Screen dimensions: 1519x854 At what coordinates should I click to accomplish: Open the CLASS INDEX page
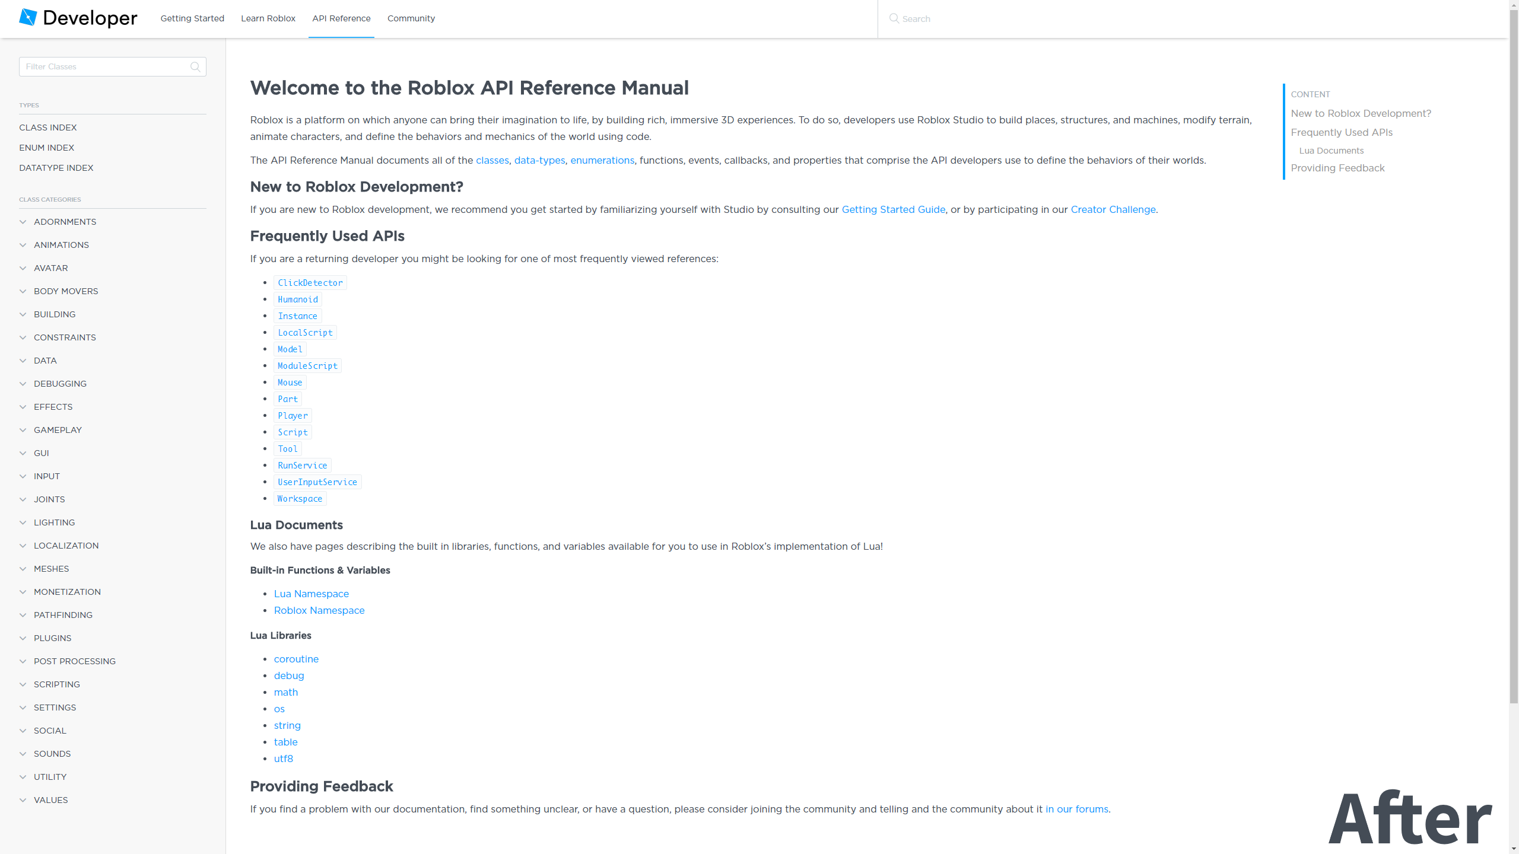pyautogui.click(x=48, y=128)
